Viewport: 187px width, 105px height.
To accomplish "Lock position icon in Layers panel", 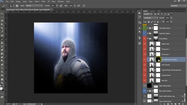I will point(155,22).
